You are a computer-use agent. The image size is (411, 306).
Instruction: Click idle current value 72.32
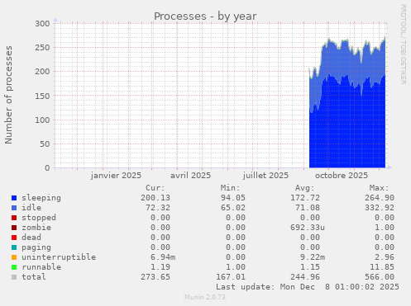click(158, 208)
